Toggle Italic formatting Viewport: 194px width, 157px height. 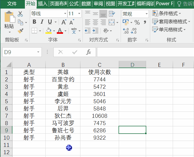(x=42, y=22)
